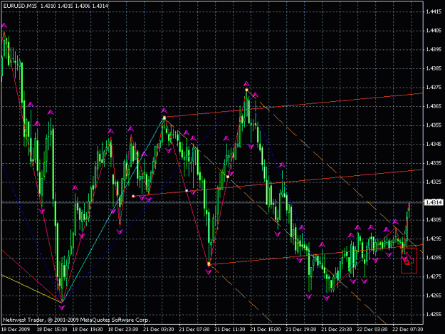Click the 1.4385 price axis label
The image size is (445, 334).
(x=434, y=68)
